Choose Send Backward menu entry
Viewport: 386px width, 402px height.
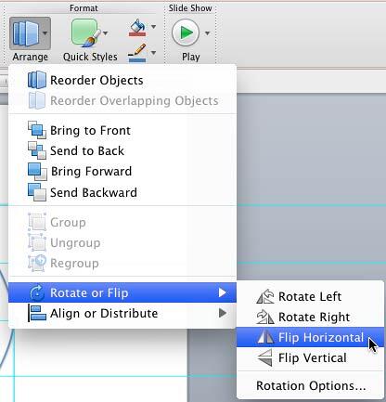122,192
